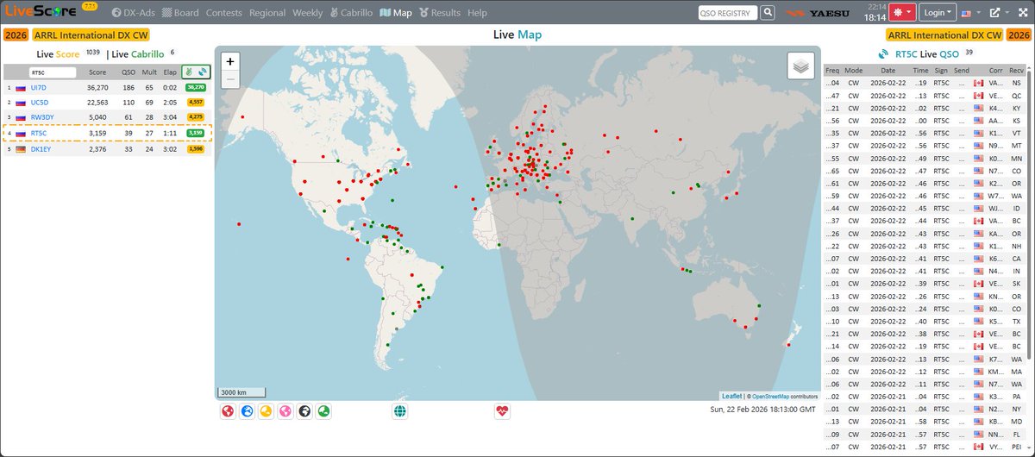1035x457 pixels.
Task: Click the Recv column header in QSO table
Action: 1017,70
